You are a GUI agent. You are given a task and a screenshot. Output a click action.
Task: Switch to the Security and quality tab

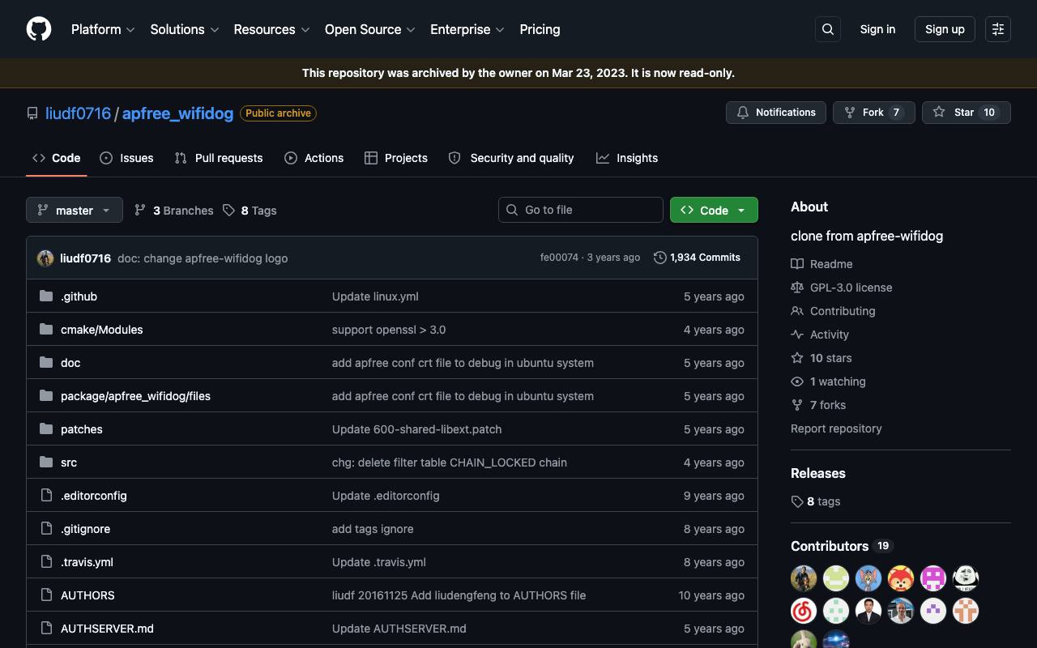(511, 158)
